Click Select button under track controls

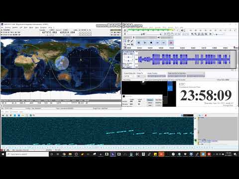129,67
